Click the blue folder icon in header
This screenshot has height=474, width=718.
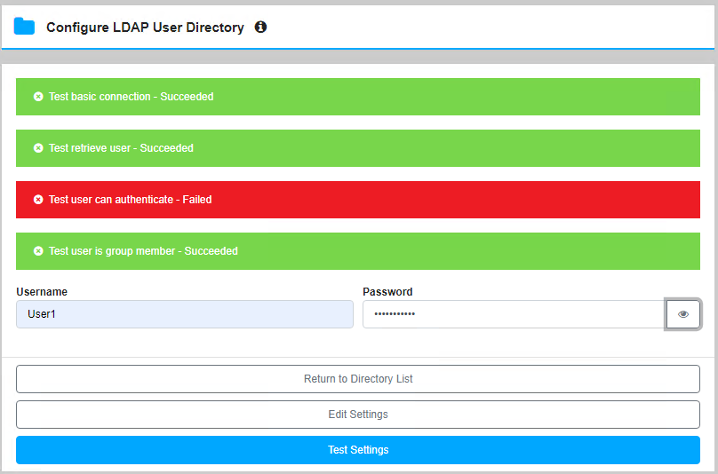[24, 27]
